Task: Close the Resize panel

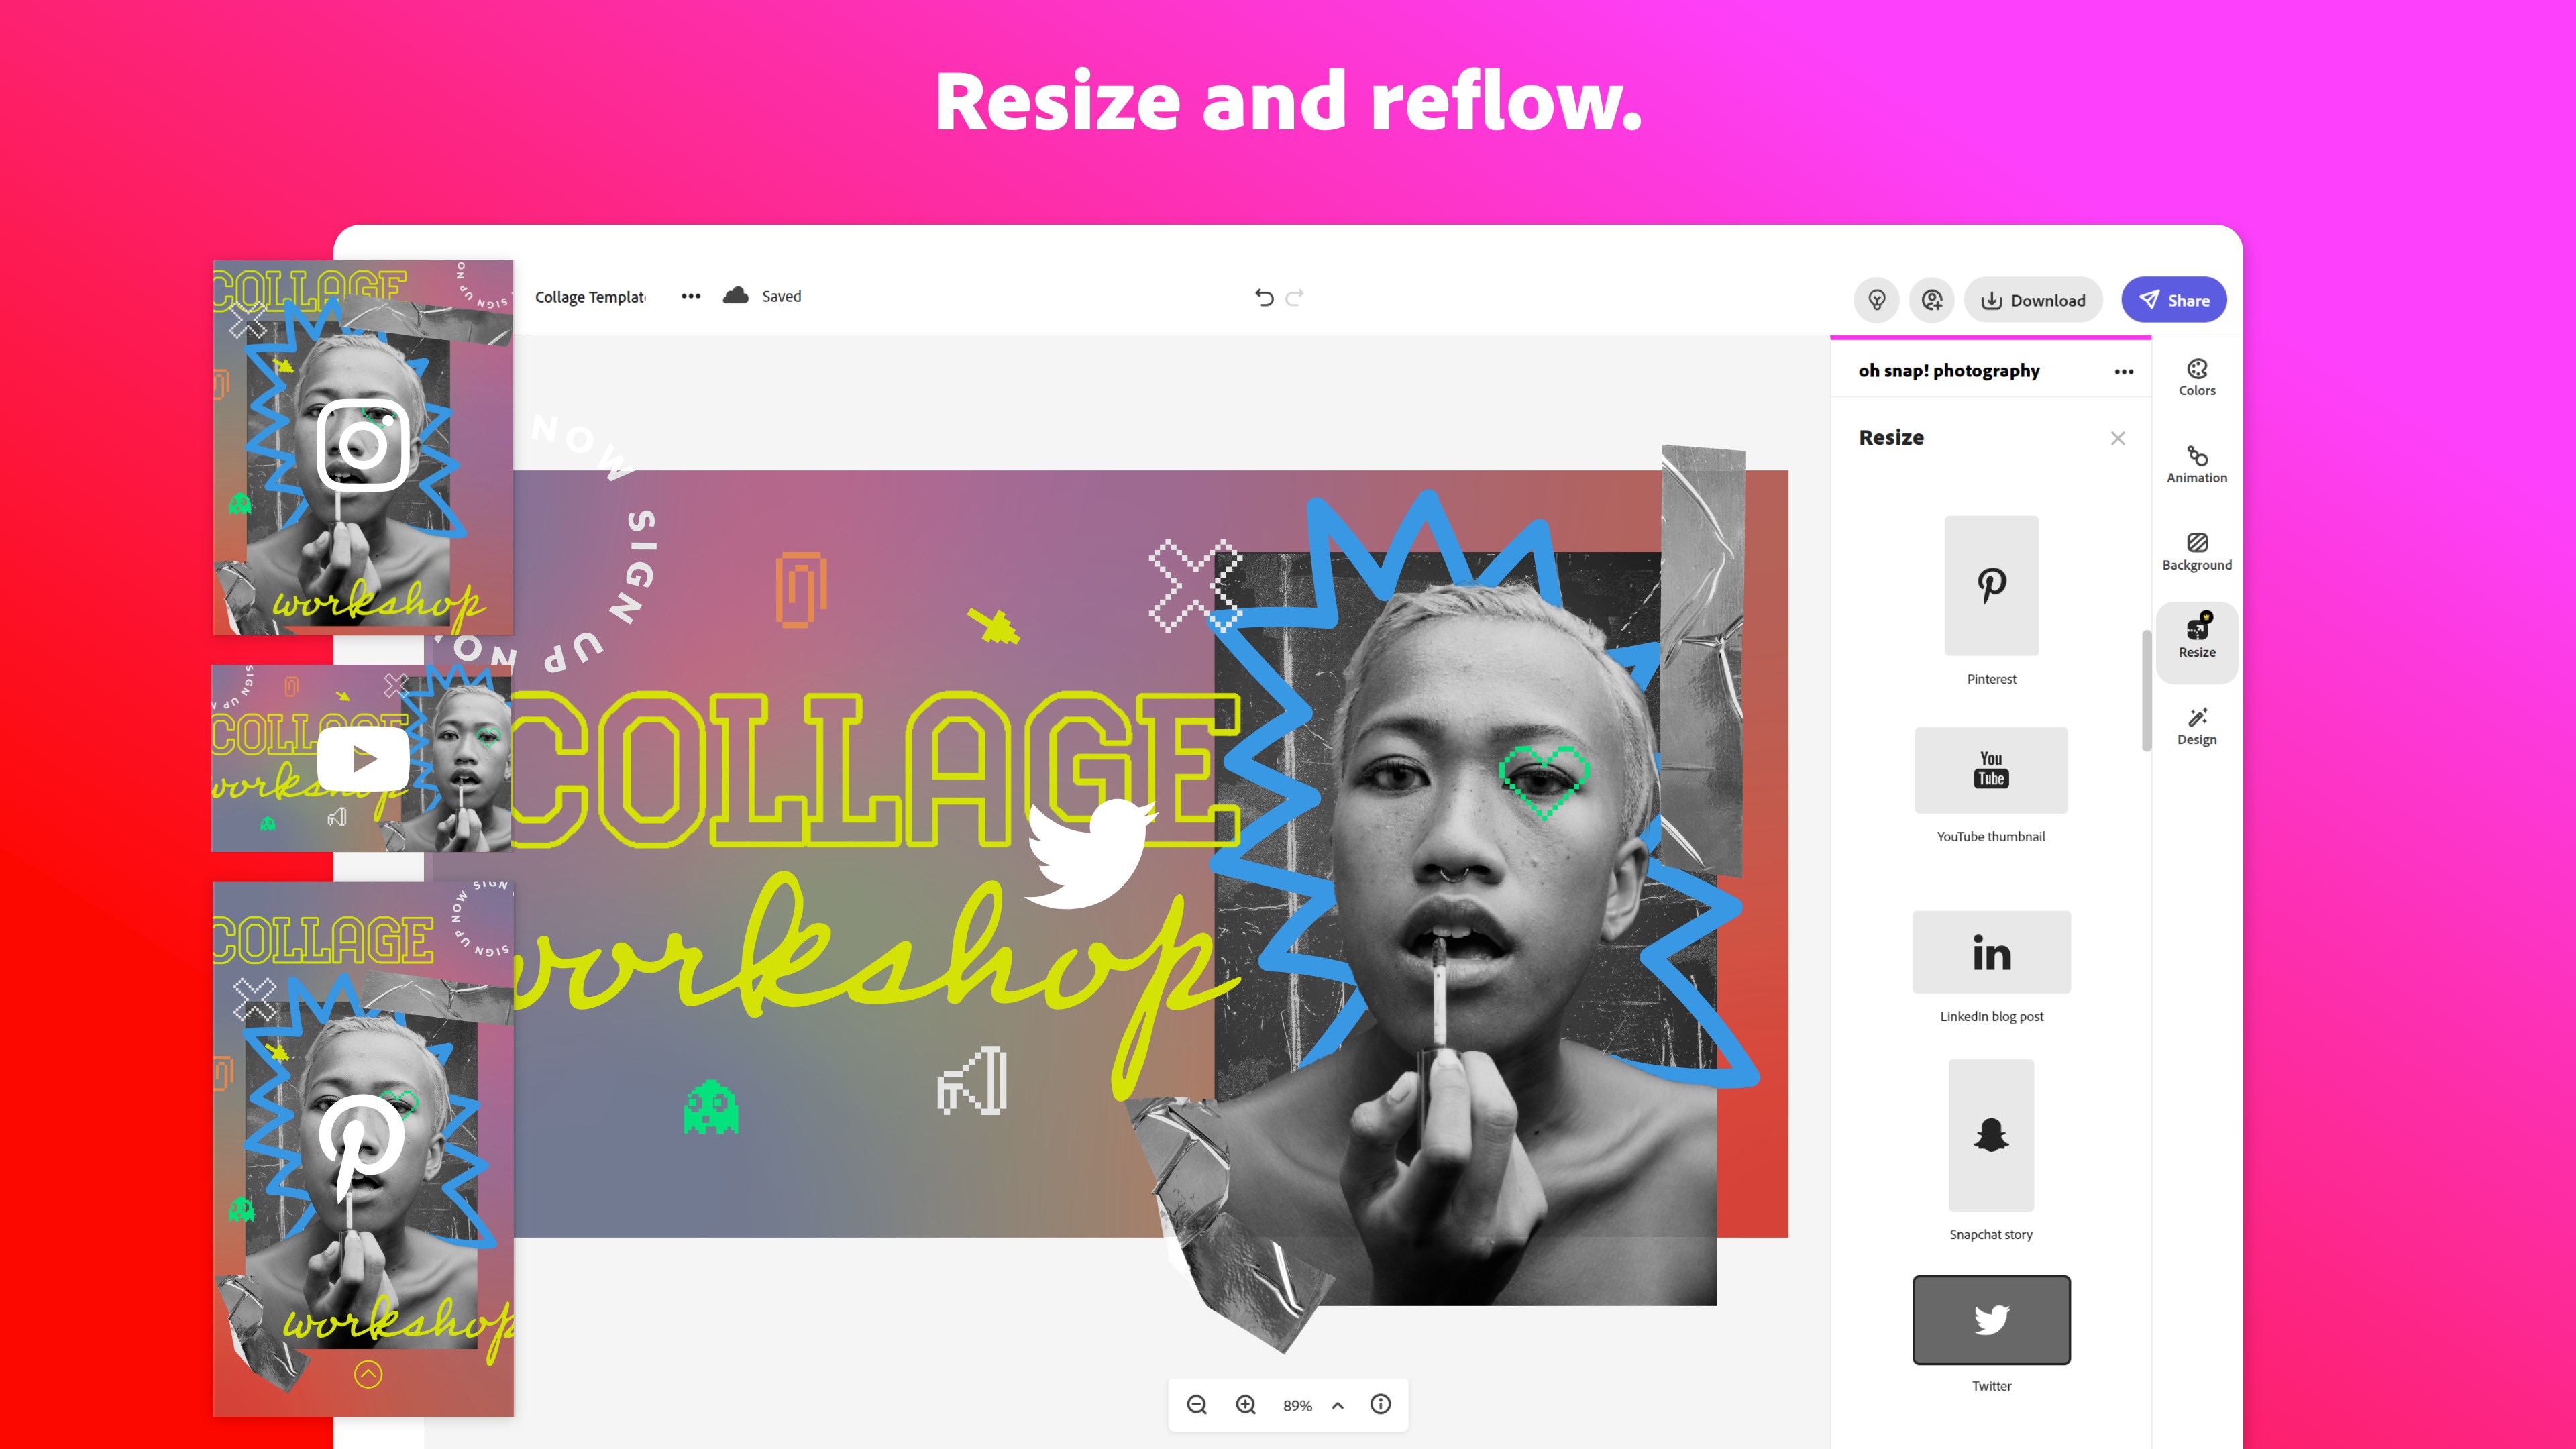Action: pos(2117,438)
